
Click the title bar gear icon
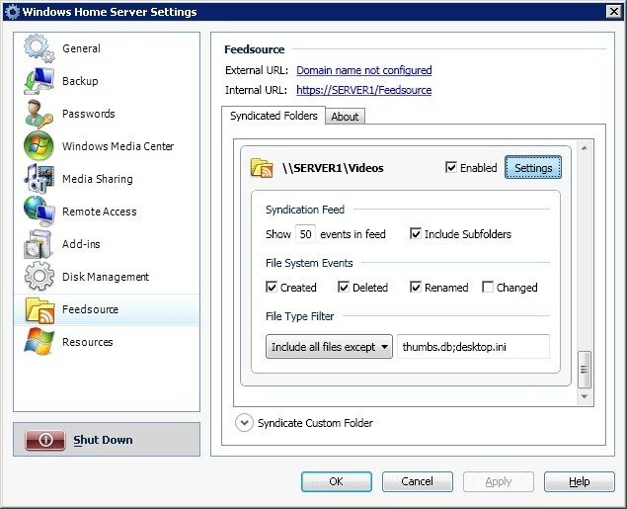tap(13, 12)
